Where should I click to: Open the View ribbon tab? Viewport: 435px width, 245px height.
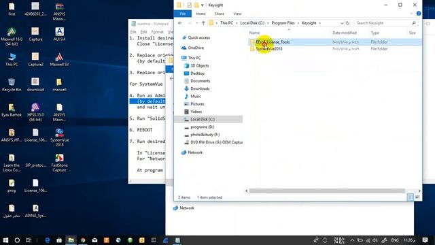[x=237, y=14]
